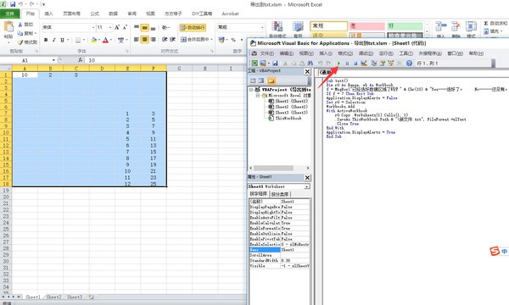Open the Debug menu in the VBA editor
Screen dimensions: 509x305
pyautogui.click(x=366, y=53)
